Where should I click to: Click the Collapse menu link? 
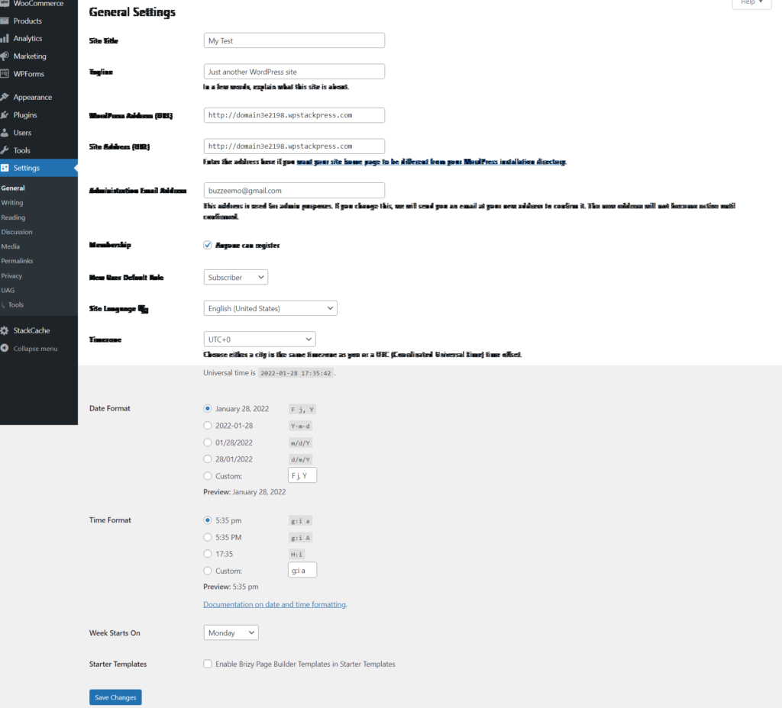pyautogui.click(x=35, y=348)
